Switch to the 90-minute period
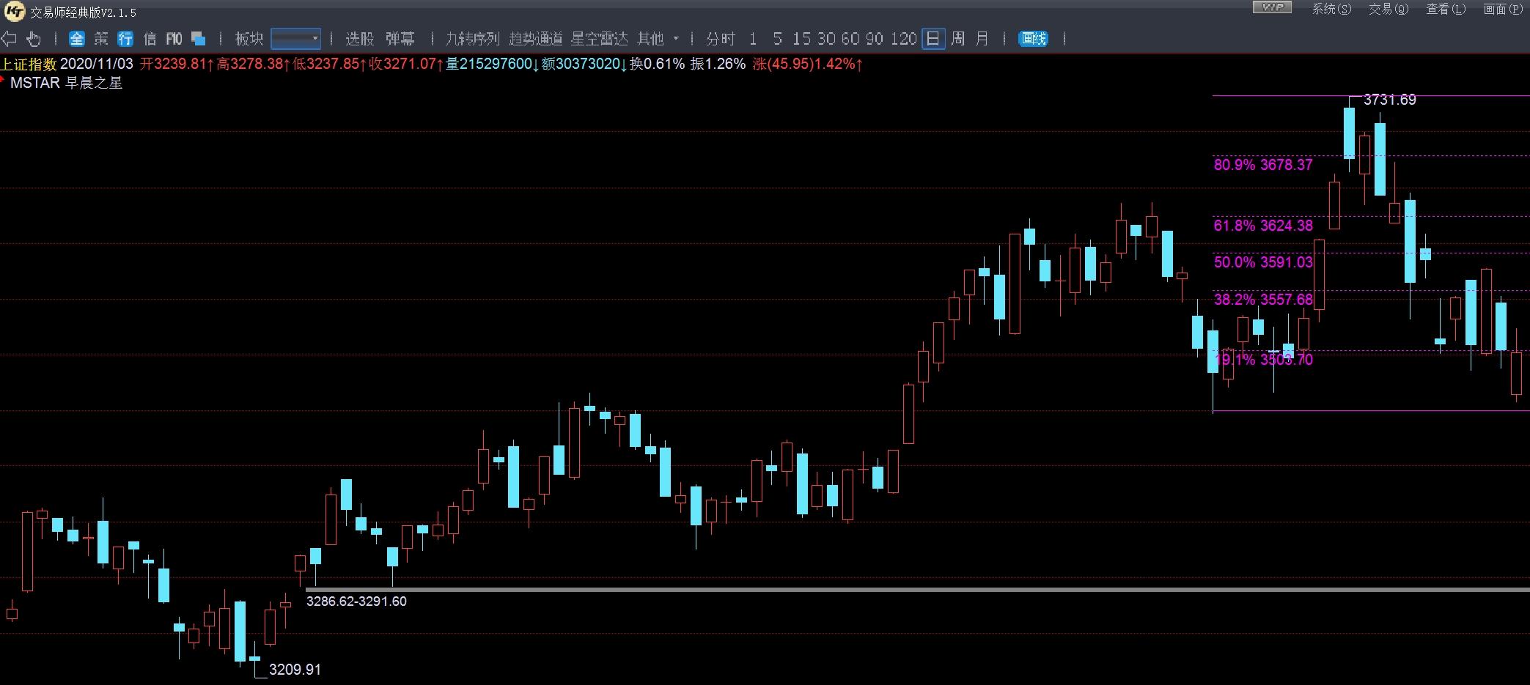Viewport: 1530px width, 685px height. pyautogui.click(x=875, y=38)
